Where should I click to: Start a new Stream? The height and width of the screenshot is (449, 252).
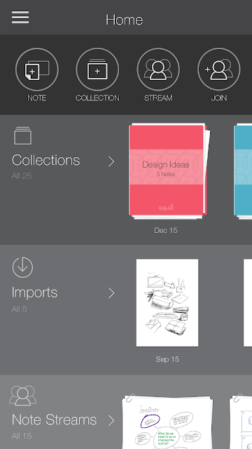[158, 69]
